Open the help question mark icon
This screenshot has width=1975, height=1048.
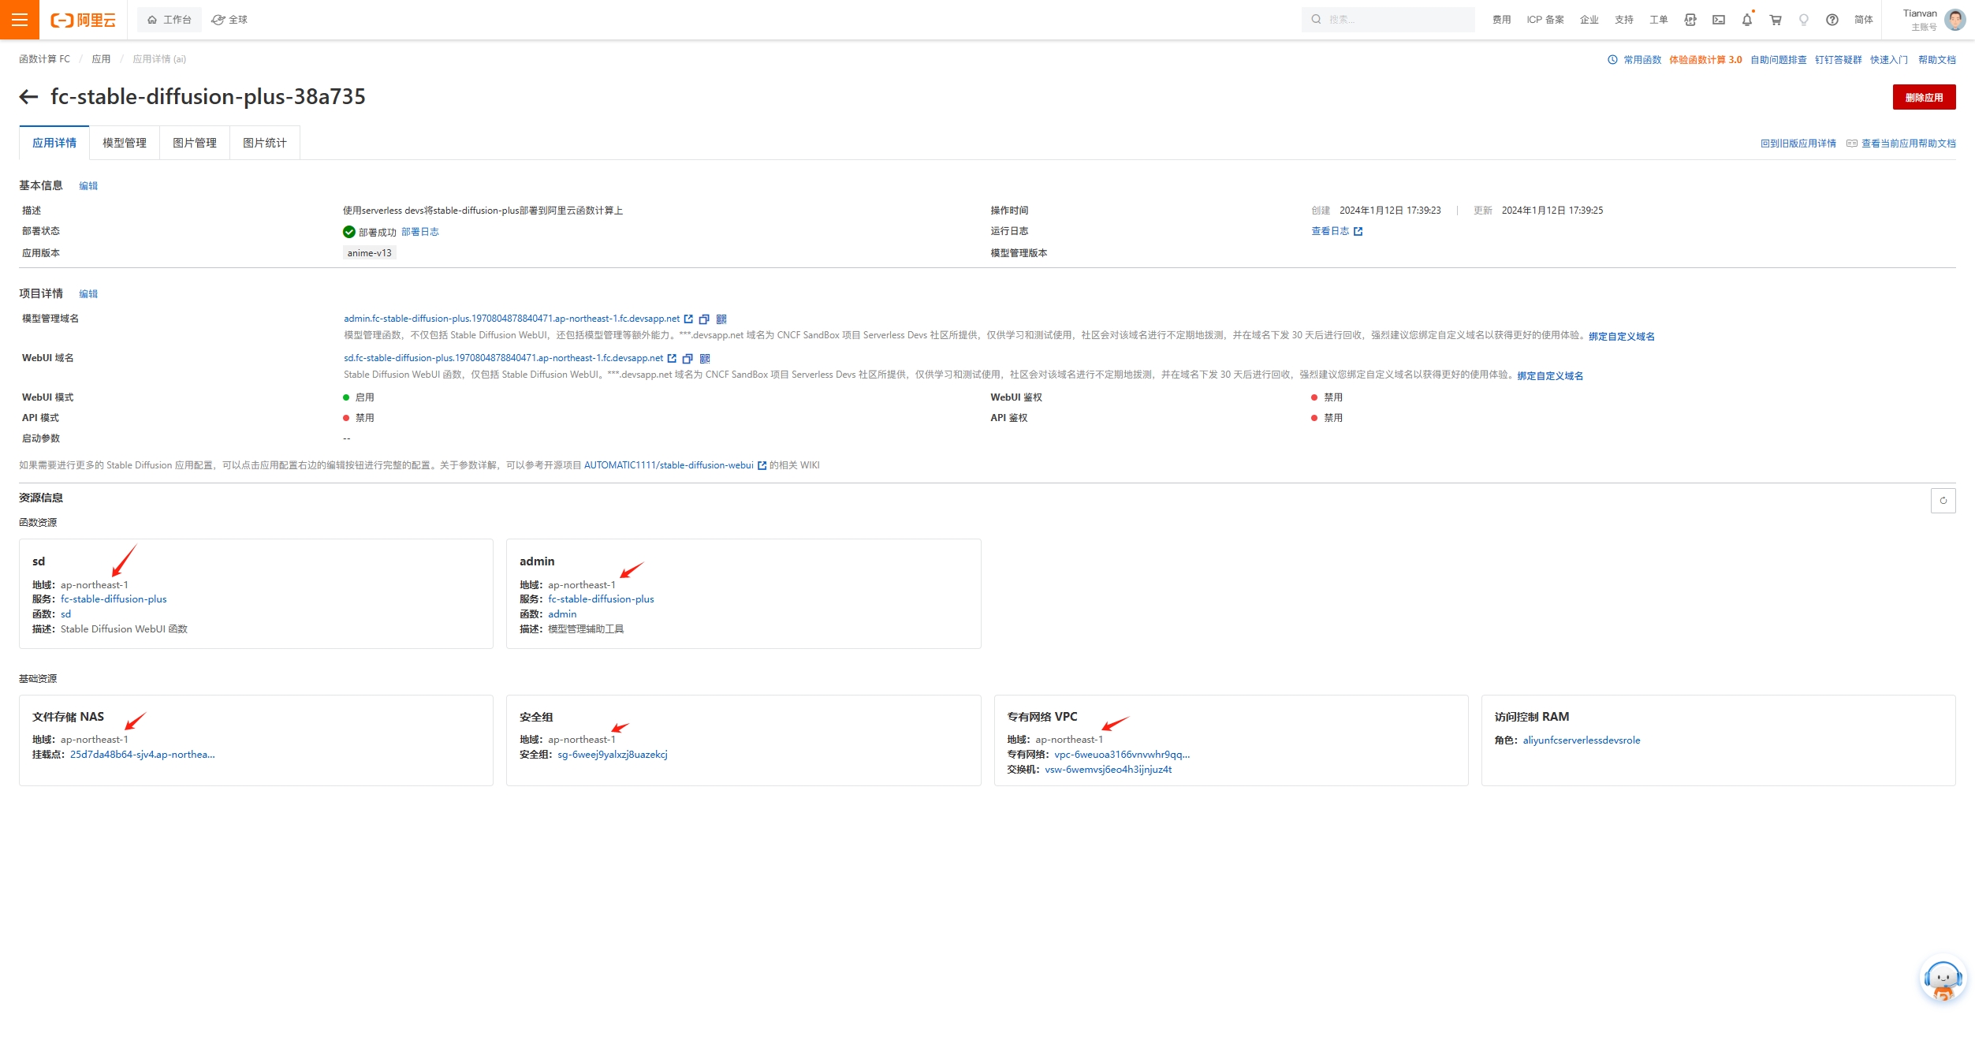click(x=1832, y=20)
